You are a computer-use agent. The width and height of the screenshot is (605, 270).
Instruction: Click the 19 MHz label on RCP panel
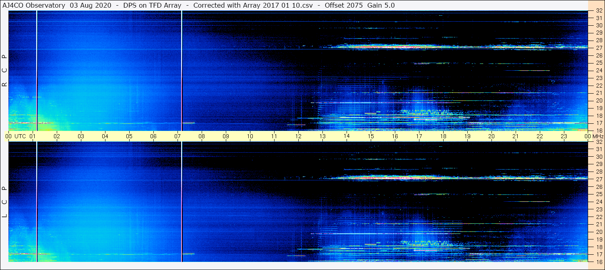point(599,108)
